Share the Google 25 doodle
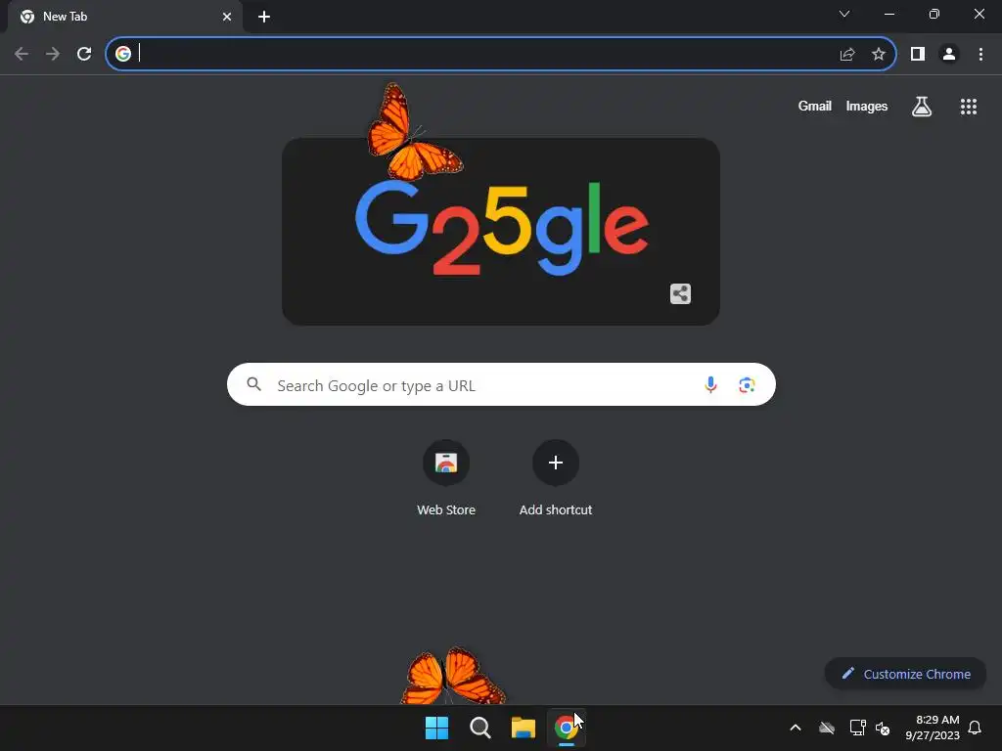Viewport: 1002px width, 751px height. coord(681,293)
